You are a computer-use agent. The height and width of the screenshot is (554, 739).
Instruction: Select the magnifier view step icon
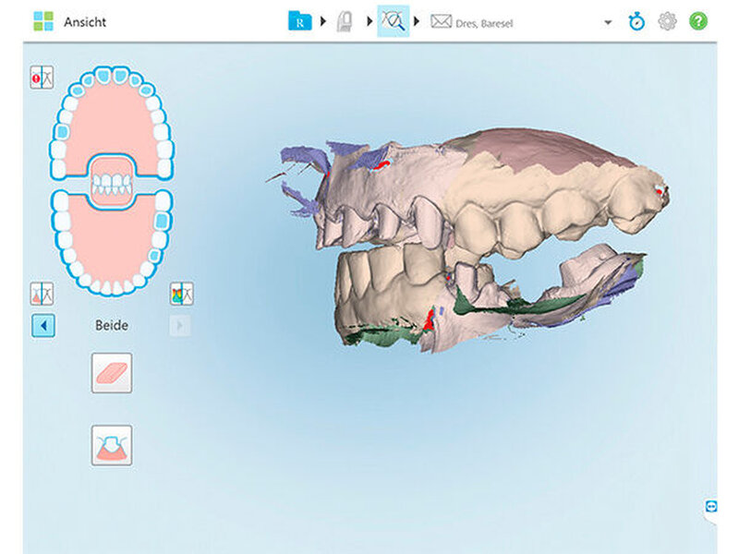click(x=394, y=21)
